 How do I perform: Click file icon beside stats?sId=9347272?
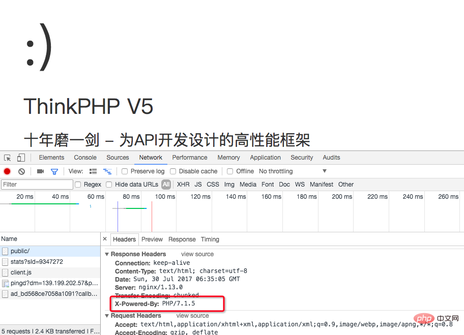point(5,262)
